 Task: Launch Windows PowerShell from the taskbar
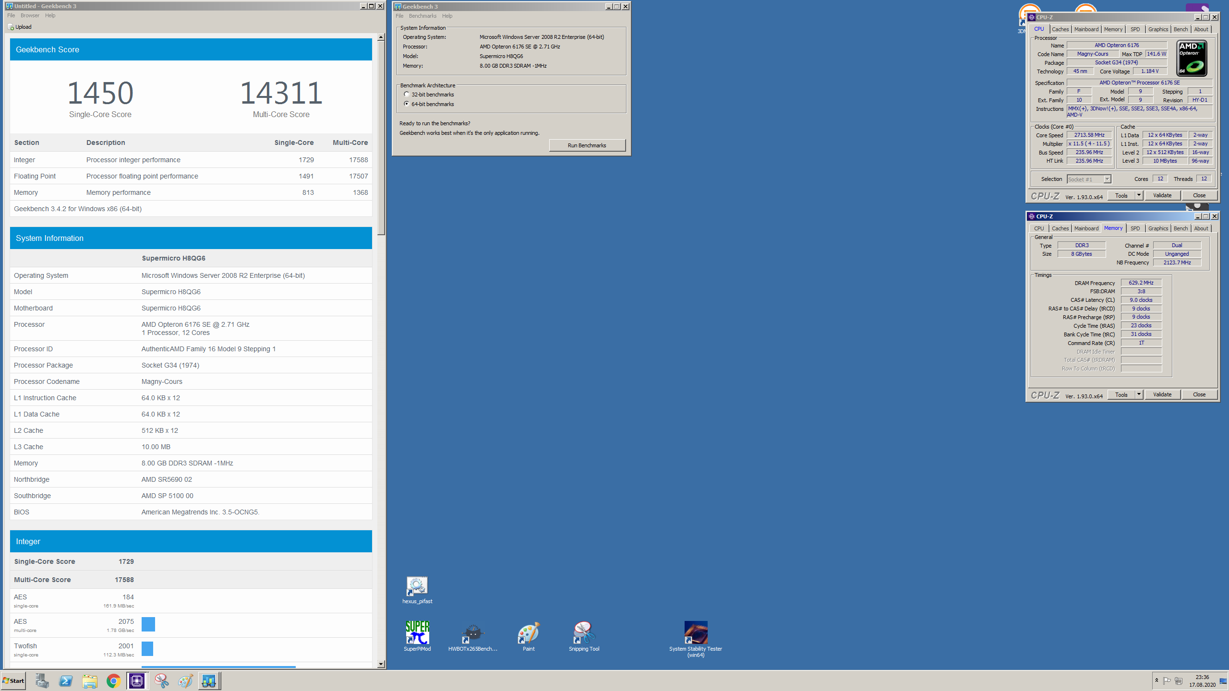tap(66, 680)
